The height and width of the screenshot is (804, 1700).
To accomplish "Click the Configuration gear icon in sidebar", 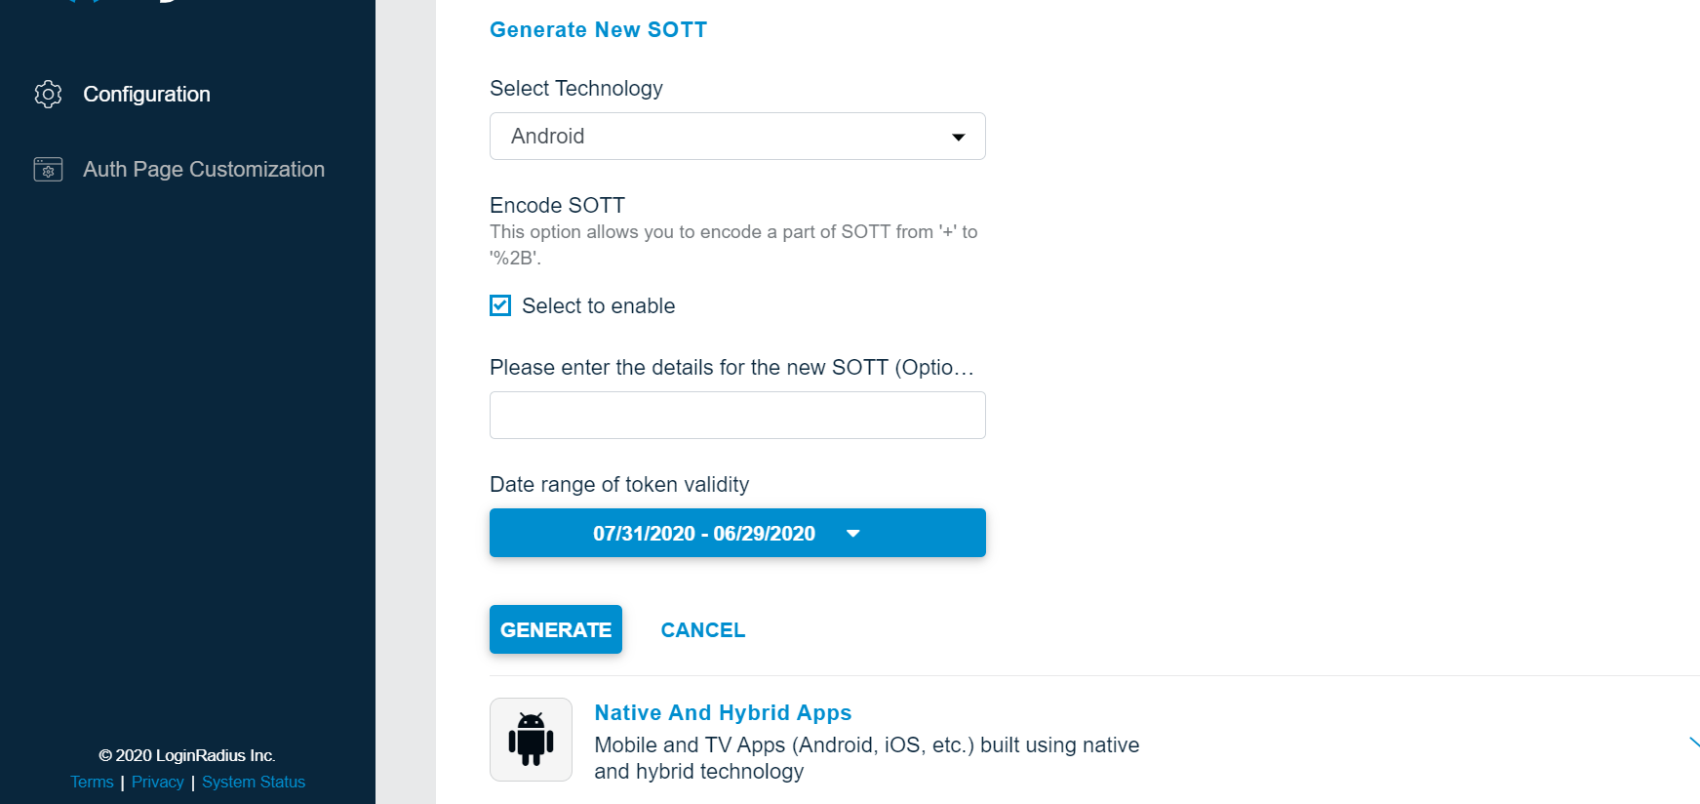I will click(x=47, y=94).
